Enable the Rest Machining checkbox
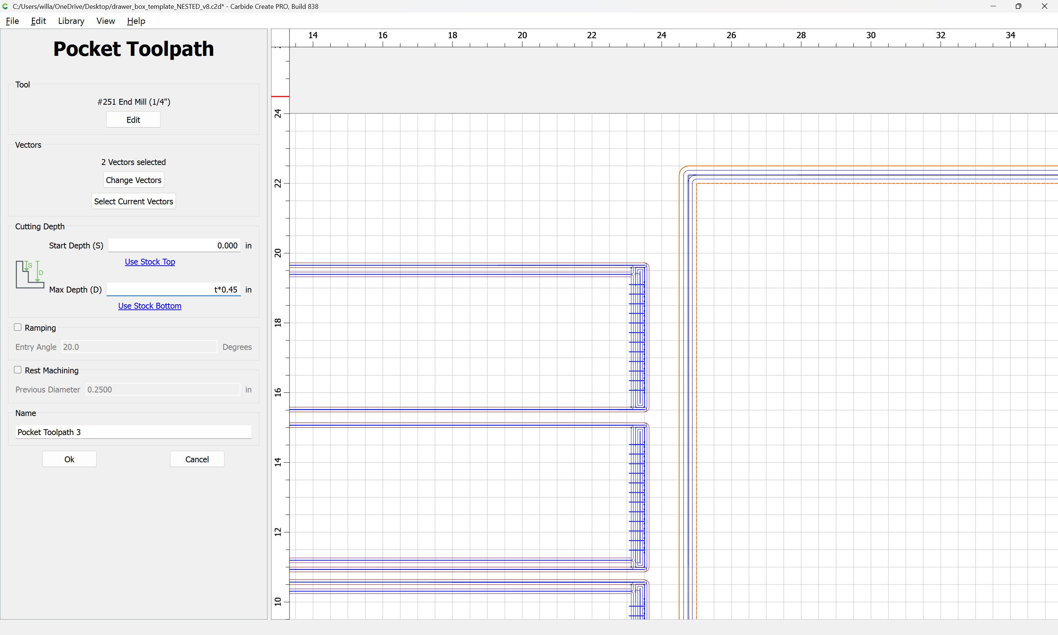Image resolution: width=1058 pixels, height=635 pixels. (18, 370)
